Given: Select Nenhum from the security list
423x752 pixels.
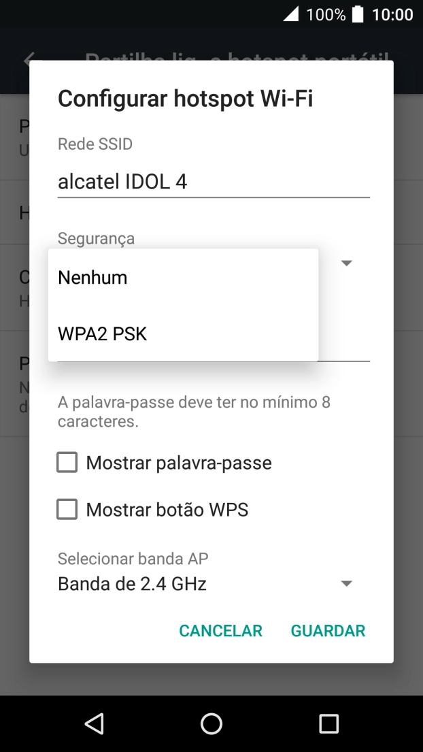Looking at the screenshot, I should pos(92,277).
